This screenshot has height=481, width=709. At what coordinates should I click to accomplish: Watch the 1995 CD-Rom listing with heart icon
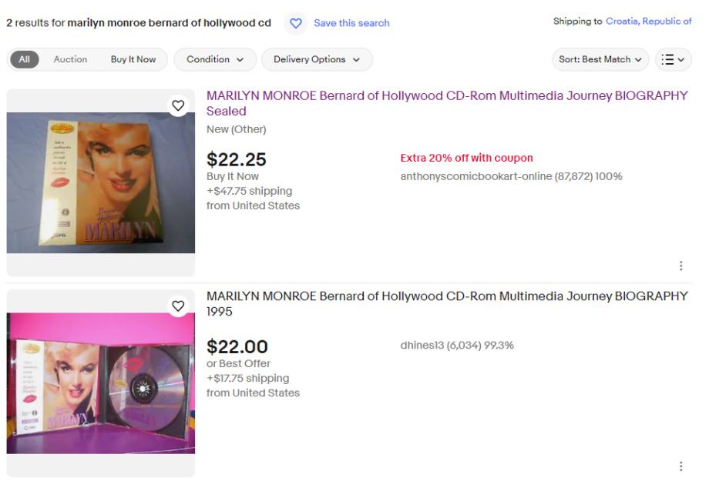(178, 306)
